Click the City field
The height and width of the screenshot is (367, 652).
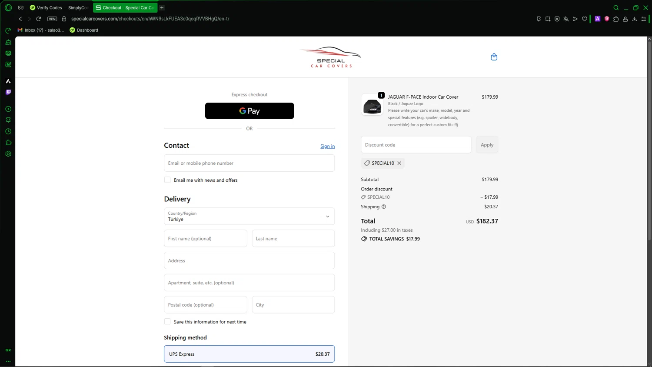point(293,305)
